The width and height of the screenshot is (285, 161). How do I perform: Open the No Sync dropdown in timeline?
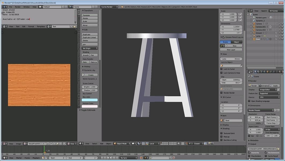pyautogui.click(x=128, y=158)
